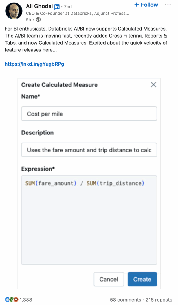Click the heart Love reaction icon

click(x=16, y=300)
